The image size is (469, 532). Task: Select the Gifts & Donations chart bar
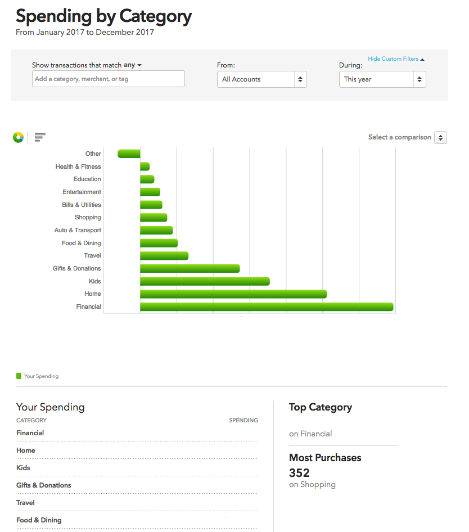[190, 268]
